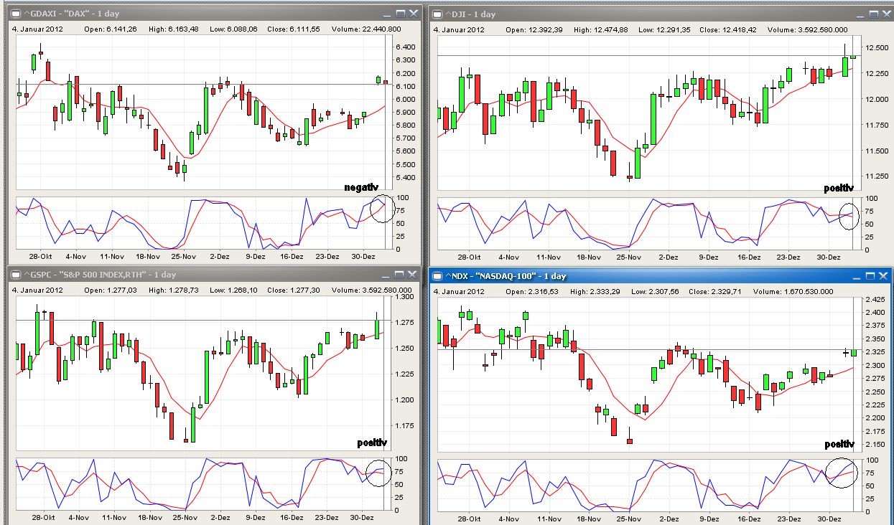Click the 25-Nov date label in DAX chart
The width and height of the screenshot is (894, 525).
[183, 256]
